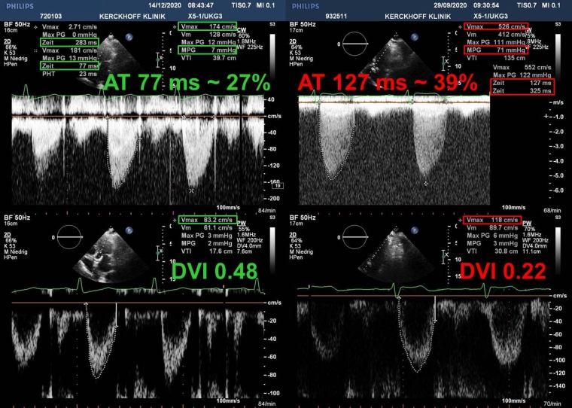572x408 pixels.
Task: Select the Vm 412 cm/s measurement
Action: pos(496,35)
